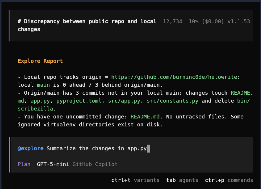Click README.md in the uncommitted change line
261x189 pixels.
click(x=145, y=117)
